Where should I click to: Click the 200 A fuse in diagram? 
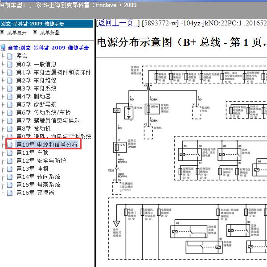click(152, 109)
